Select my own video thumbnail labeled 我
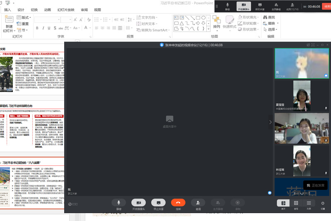Viewport: 331px width, 221px height. click(302, 63)
